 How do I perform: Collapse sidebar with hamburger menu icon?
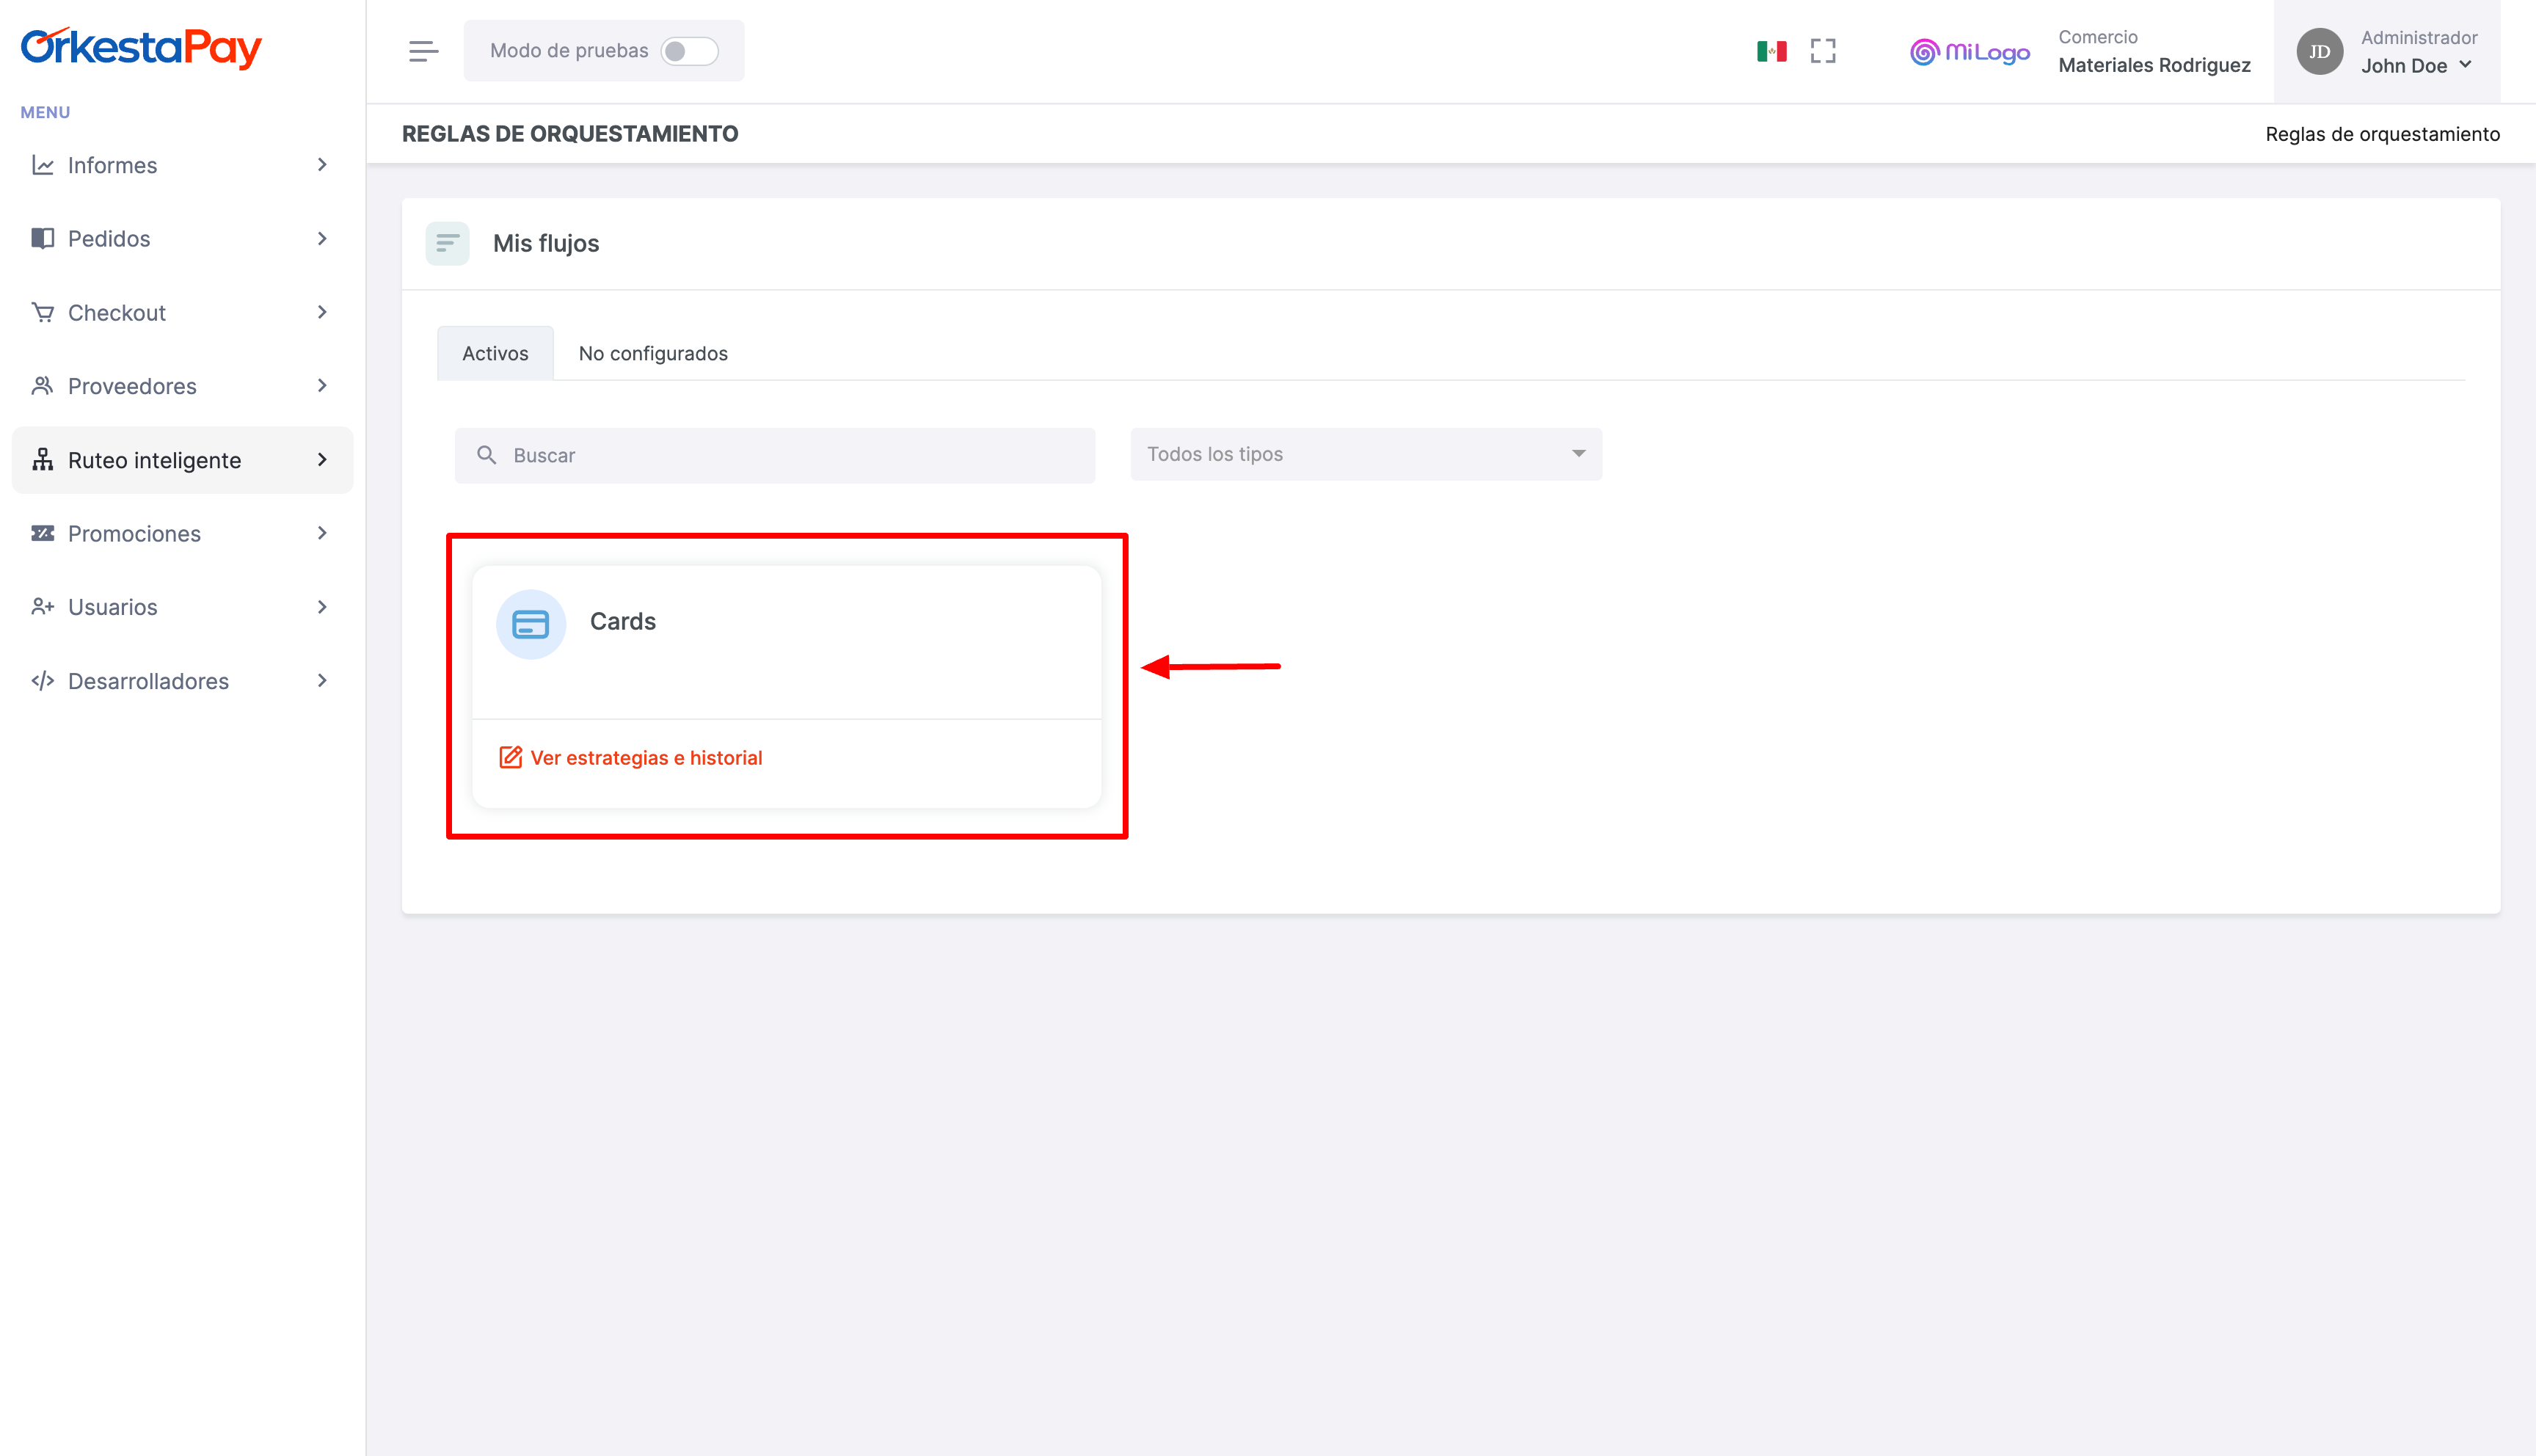click(424, 51)
